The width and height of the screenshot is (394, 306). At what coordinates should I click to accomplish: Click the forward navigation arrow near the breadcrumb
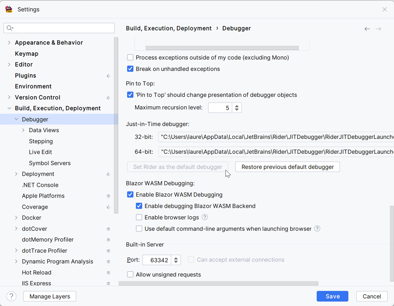[x=378, y=28]
